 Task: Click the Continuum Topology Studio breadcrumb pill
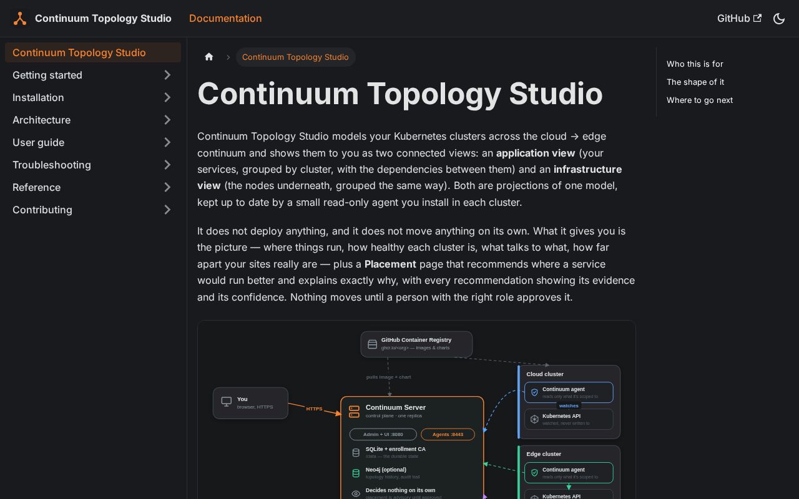(295, 57)
